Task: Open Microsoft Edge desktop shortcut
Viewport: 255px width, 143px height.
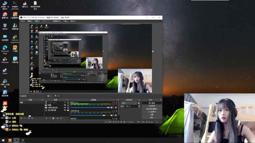Action: (x=5, y=50)
